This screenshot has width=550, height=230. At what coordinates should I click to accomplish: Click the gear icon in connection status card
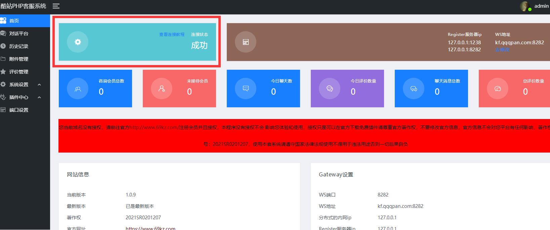point(78,42)
